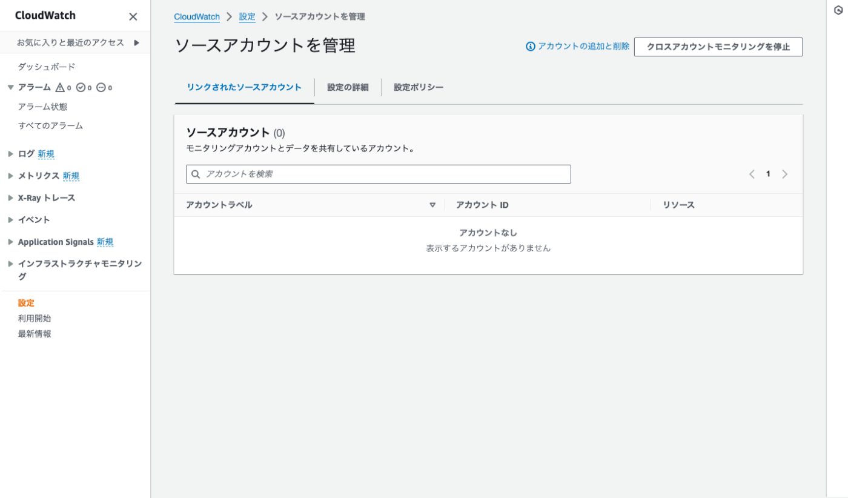Click the 設定 breadcrumb link
The width and height of the screenshot is (848, 498).
tap(247, 17)
